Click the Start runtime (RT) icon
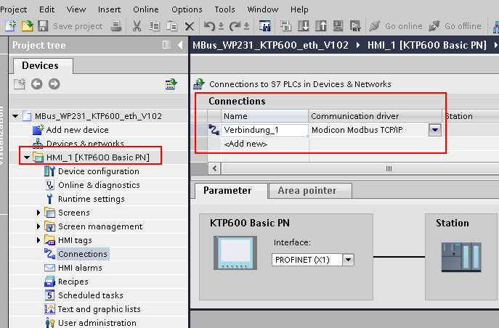Screen dimensions: 499x328 (355, 26)
